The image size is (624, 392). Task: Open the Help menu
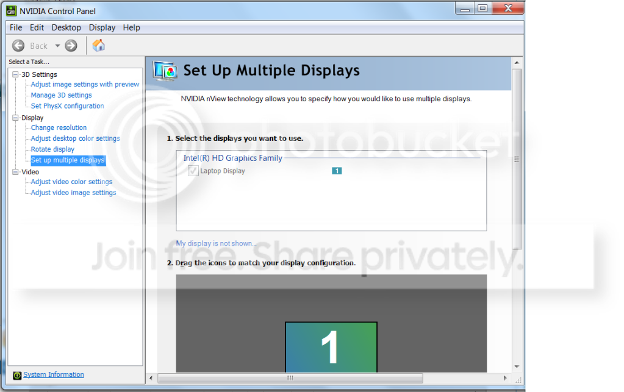(x=131, y=27)
